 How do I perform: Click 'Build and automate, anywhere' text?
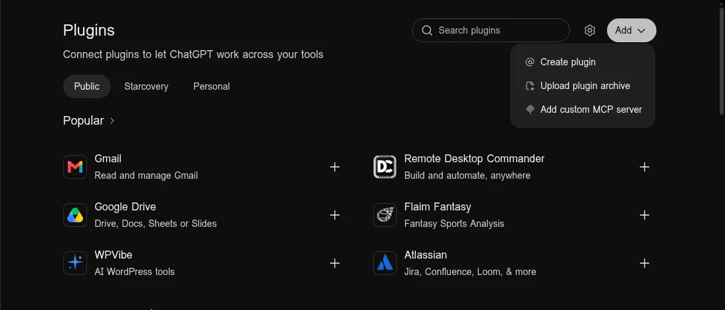(467, 176)
